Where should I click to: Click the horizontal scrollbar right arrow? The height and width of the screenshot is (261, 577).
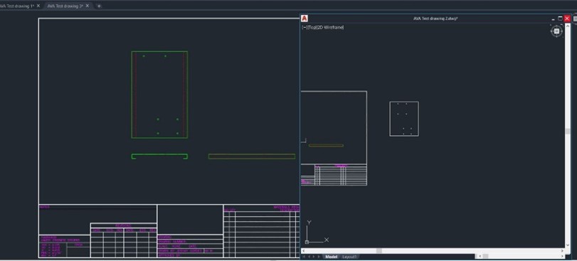click(562, 251)
